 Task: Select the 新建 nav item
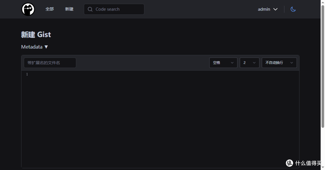pos(69,9)
